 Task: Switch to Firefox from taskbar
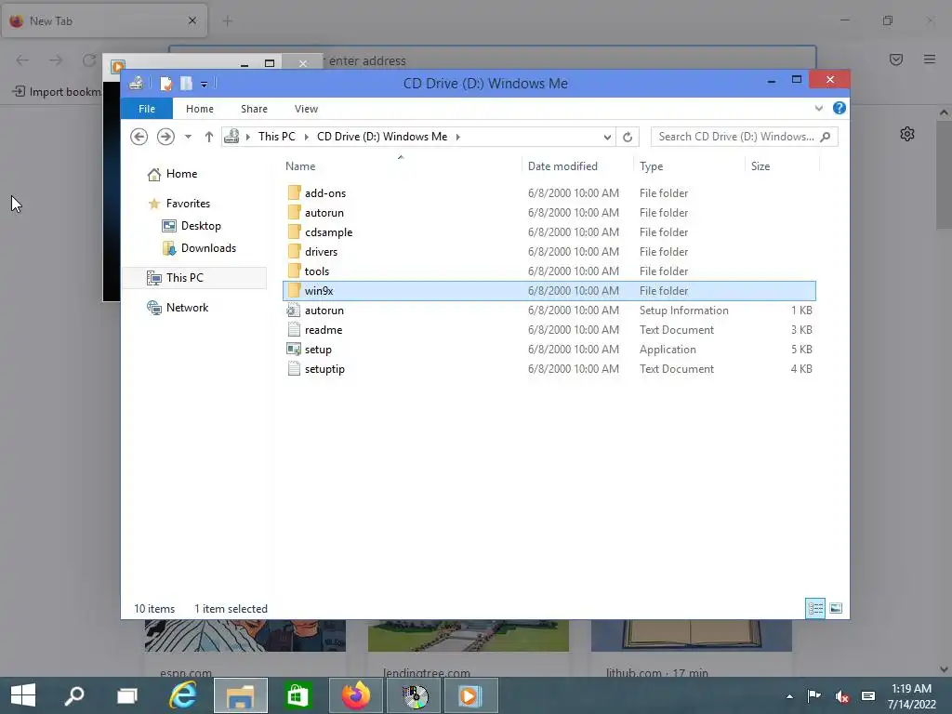click(356, 695)
